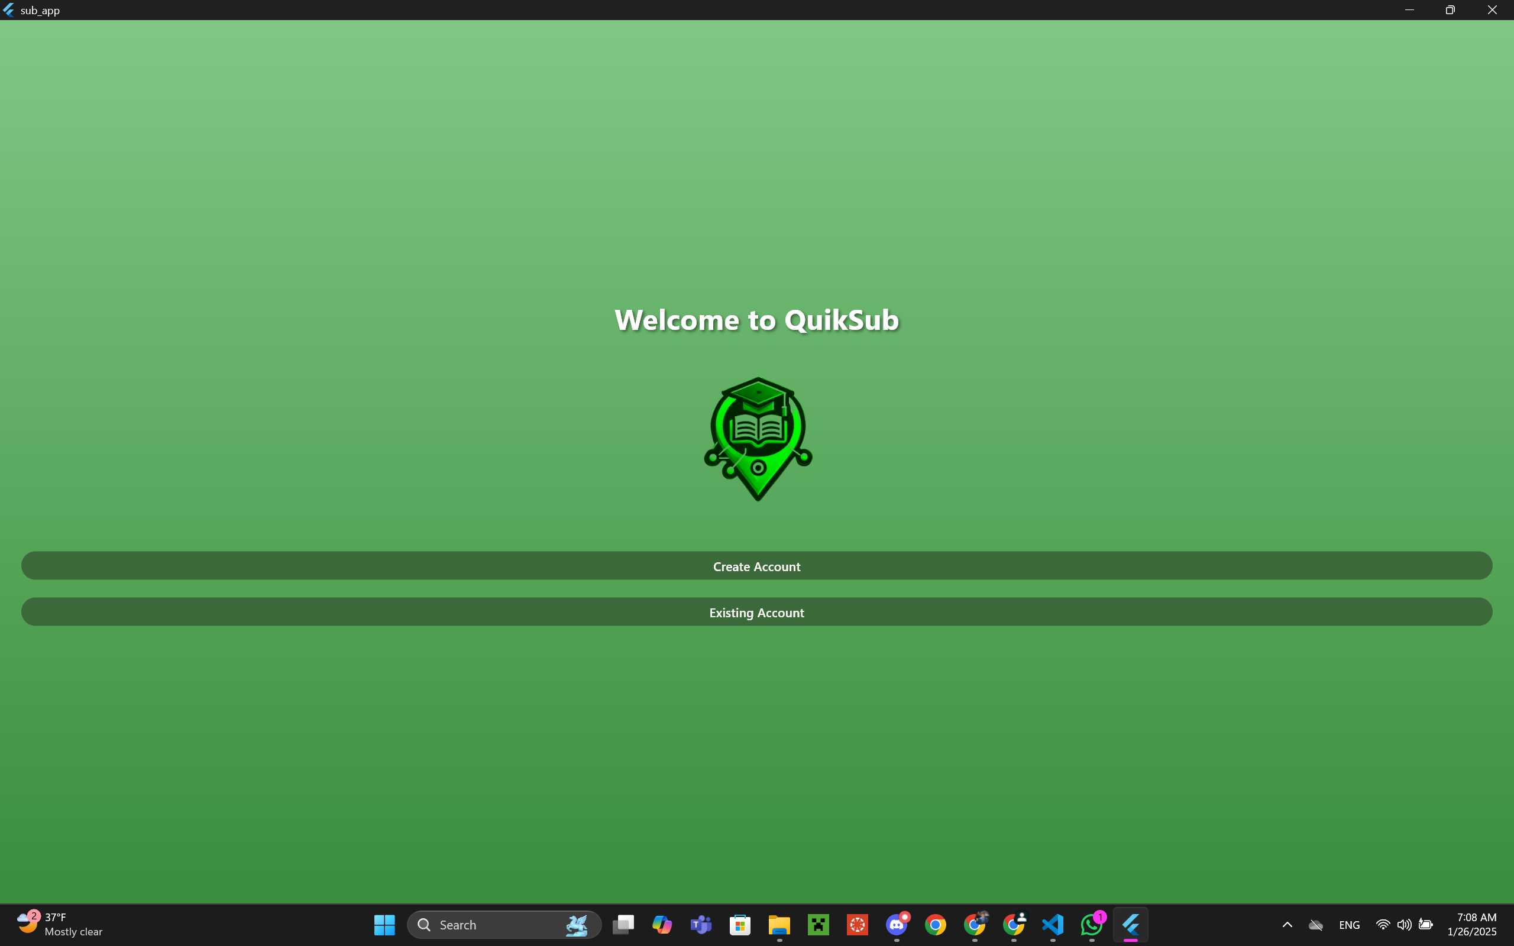Screen dimensions: 1514x946
Task: Launch Microsoft Teams from taskbar
Action: pos(701,924)
